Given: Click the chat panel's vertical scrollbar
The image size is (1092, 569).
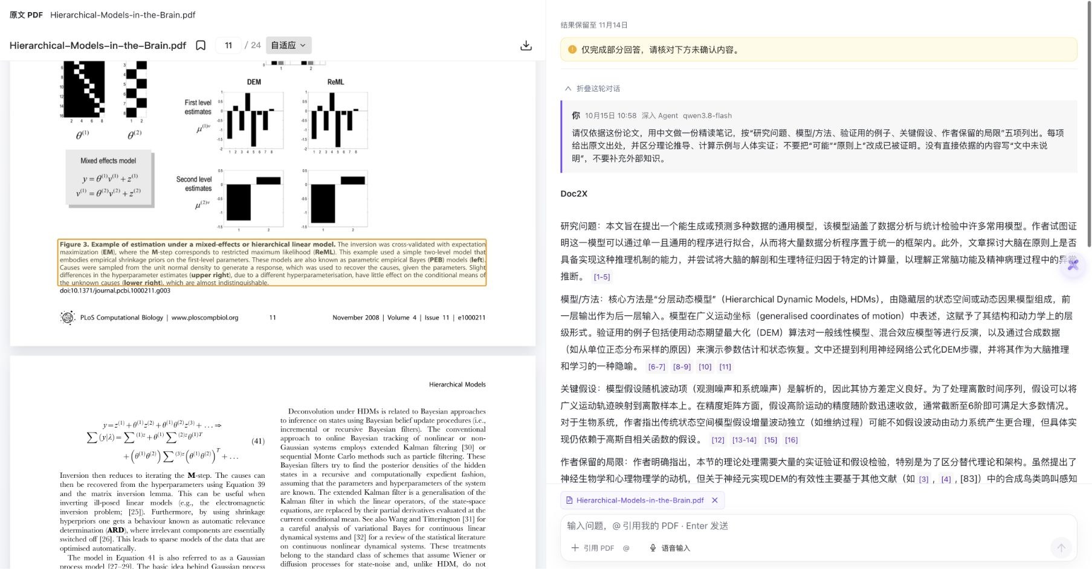Looking at the screenshot, I should (x=1089, y=124).
